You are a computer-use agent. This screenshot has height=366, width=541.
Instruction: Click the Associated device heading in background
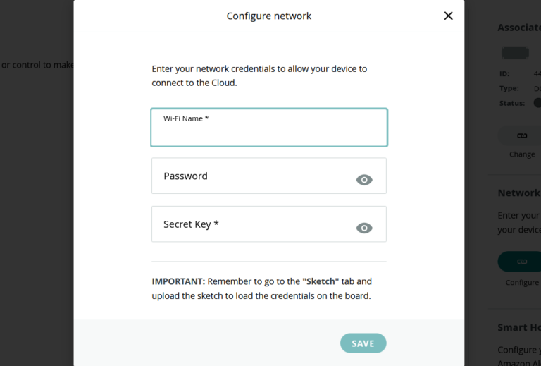click(519, 28)
